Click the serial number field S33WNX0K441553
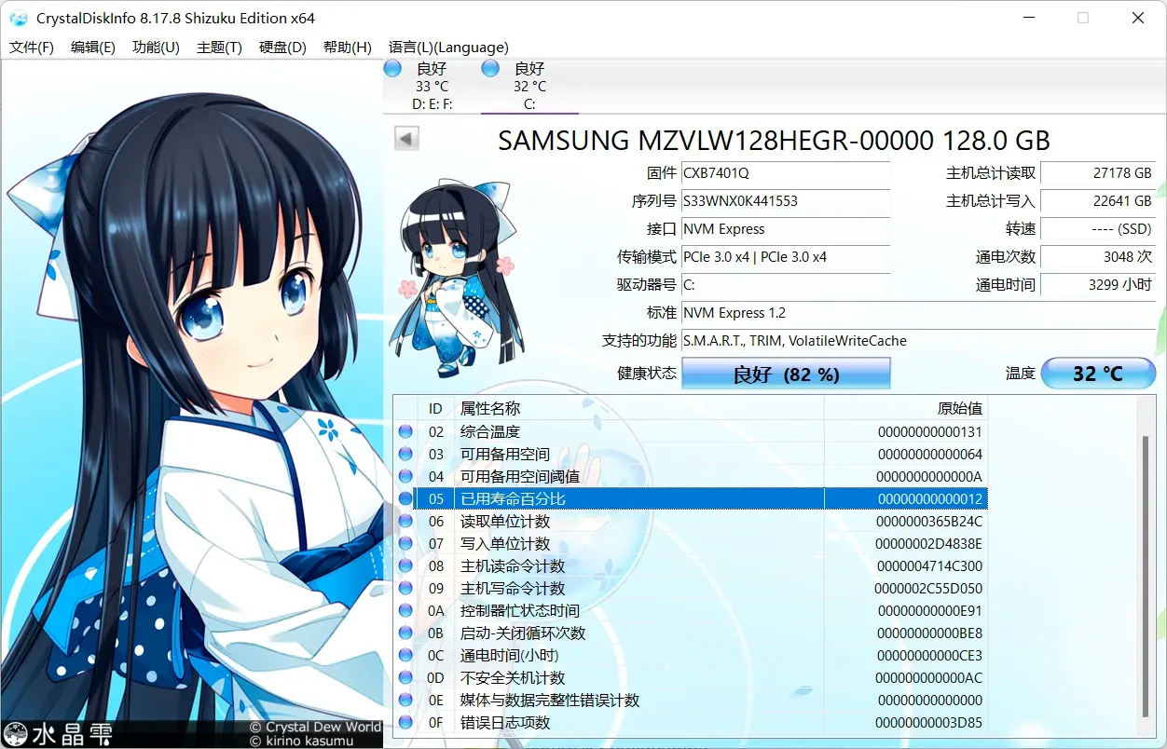The width and height of the screenshot is (1167, 749). (786, 201)
